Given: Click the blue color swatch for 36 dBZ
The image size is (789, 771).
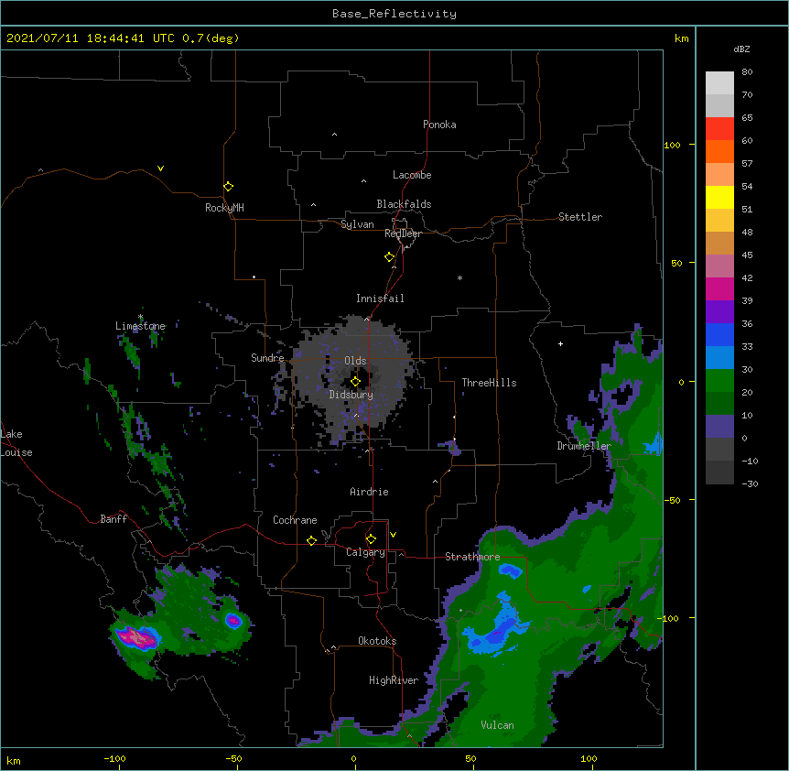Looking at the screenshot, I should (719, 334).
